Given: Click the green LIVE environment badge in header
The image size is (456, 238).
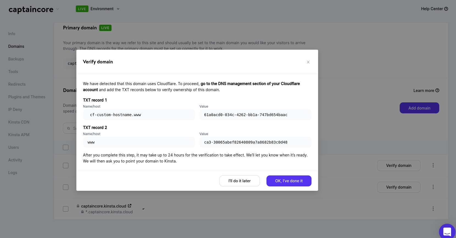Looking at the screenshot, I should (82, 9).
